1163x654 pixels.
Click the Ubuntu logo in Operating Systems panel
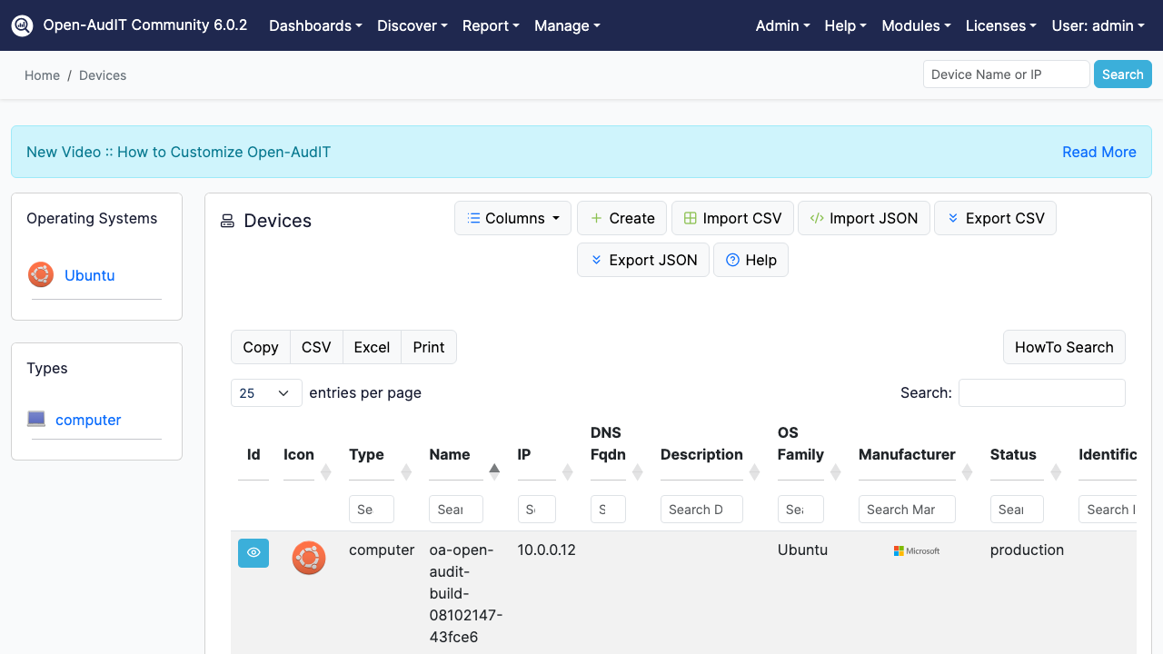pyautogui.click(x=41, y=274)
